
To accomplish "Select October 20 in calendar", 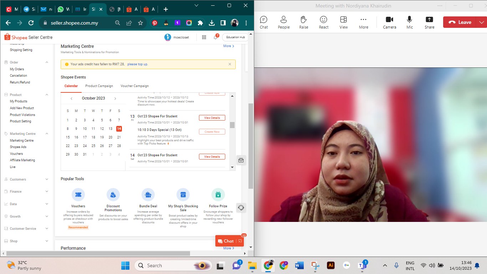I will [111, 137].
